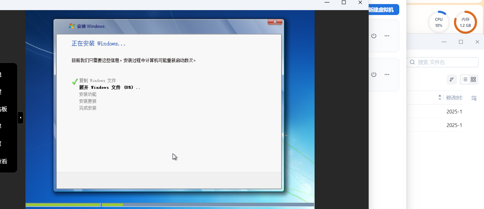484x209 pixels.
Task: Close the file manager panel window
Action: (477, 42)
